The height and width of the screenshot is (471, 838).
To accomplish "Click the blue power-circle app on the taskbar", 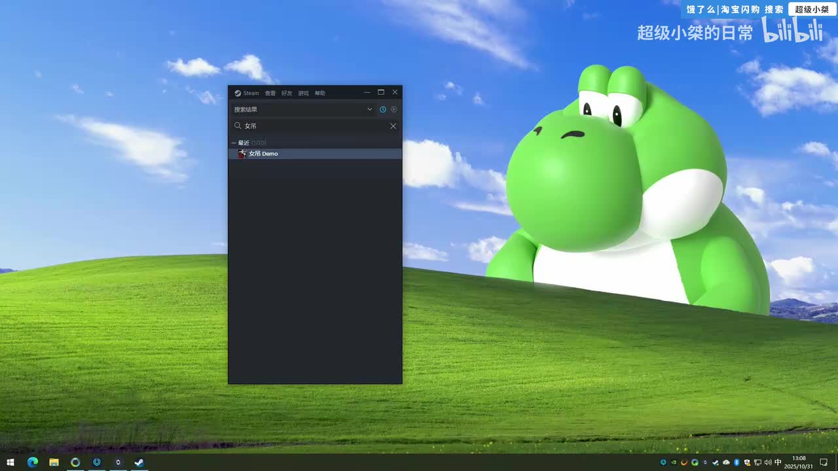I will coord(97,462).
